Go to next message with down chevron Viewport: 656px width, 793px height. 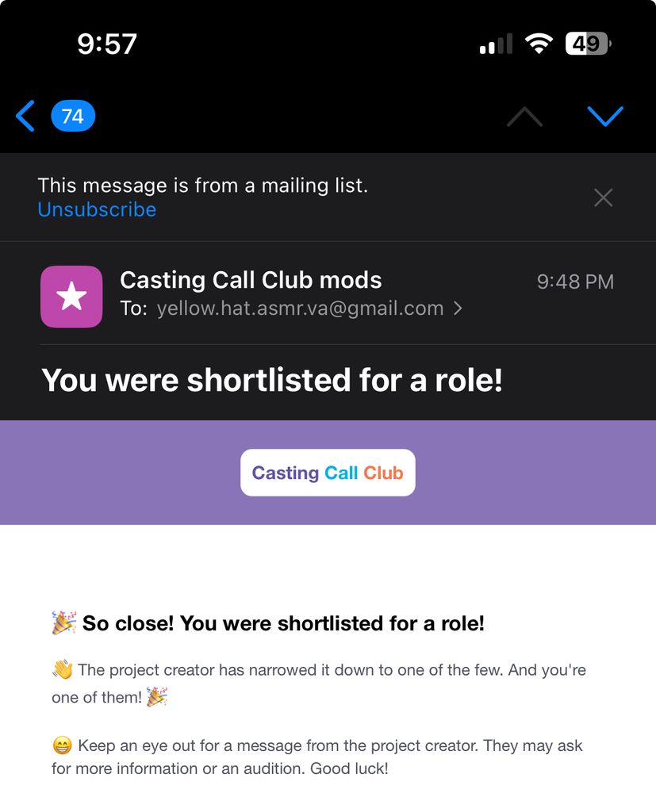coord(605,117)
